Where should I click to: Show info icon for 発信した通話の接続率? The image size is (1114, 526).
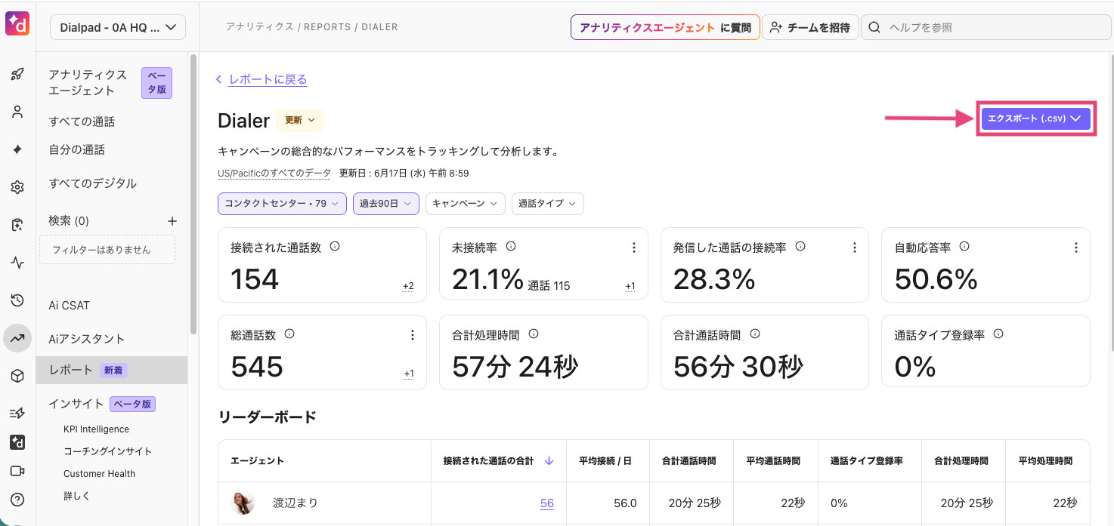click(800, 246)
